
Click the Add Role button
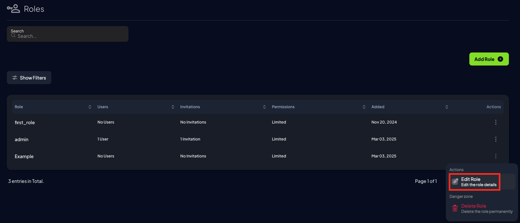pyautogui.click(x=489, y=59)
